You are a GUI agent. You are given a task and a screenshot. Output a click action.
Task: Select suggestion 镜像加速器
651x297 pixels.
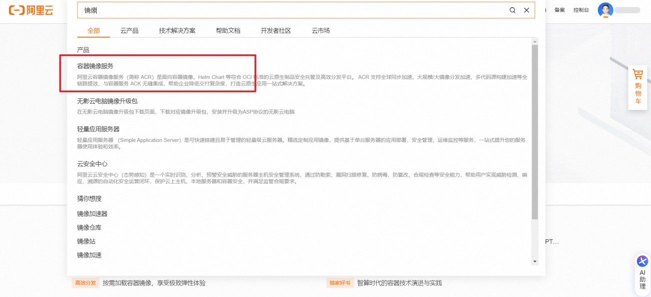[92, 214]
